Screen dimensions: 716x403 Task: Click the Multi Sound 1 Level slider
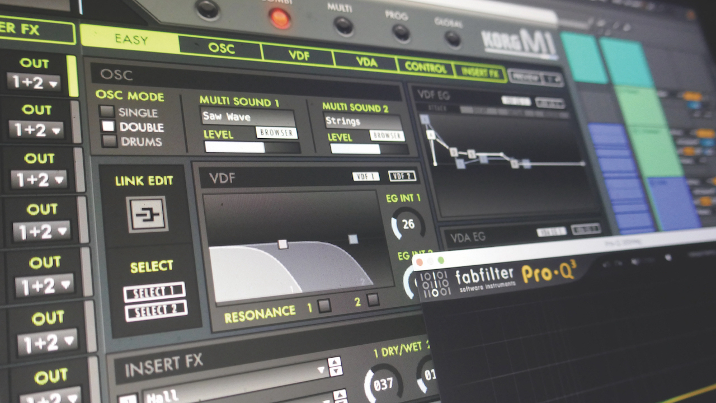pos(252,147)
